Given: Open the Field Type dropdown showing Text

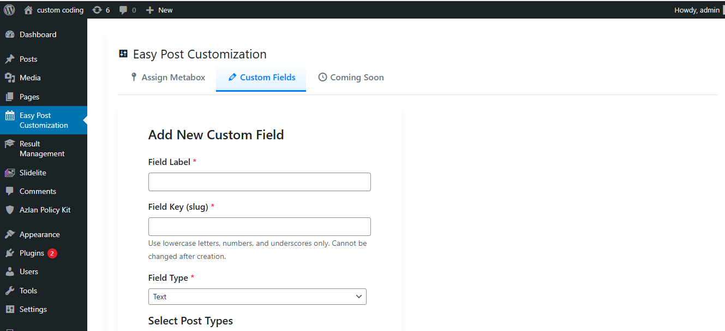Looking at the screenshot, I should (257, 297).
